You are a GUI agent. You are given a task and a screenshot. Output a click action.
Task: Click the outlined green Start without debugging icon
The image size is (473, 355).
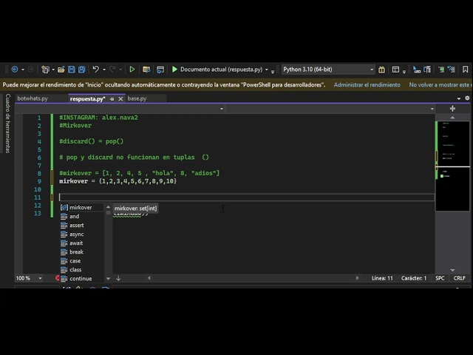(x=132, y=70)
